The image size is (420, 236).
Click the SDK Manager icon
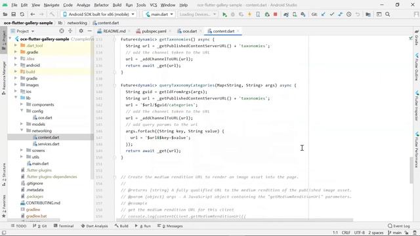[303, 14]
